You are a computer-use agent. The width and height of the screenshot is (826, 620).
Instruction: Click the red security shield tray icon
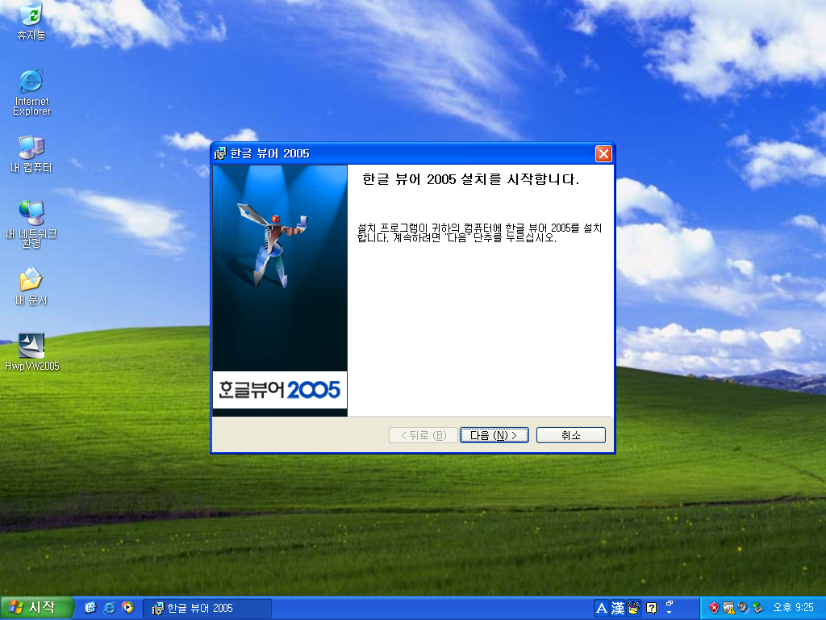pyautogui.click(x=714, y=608)
